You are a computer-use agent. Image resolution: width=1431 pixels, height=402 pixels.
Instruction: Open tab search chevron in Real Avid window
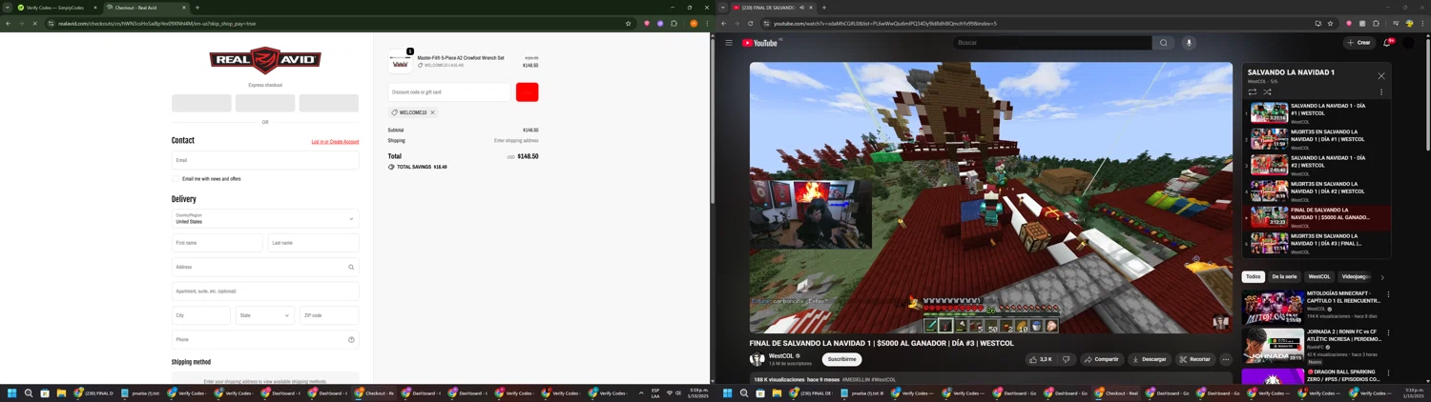click(8, 8)
